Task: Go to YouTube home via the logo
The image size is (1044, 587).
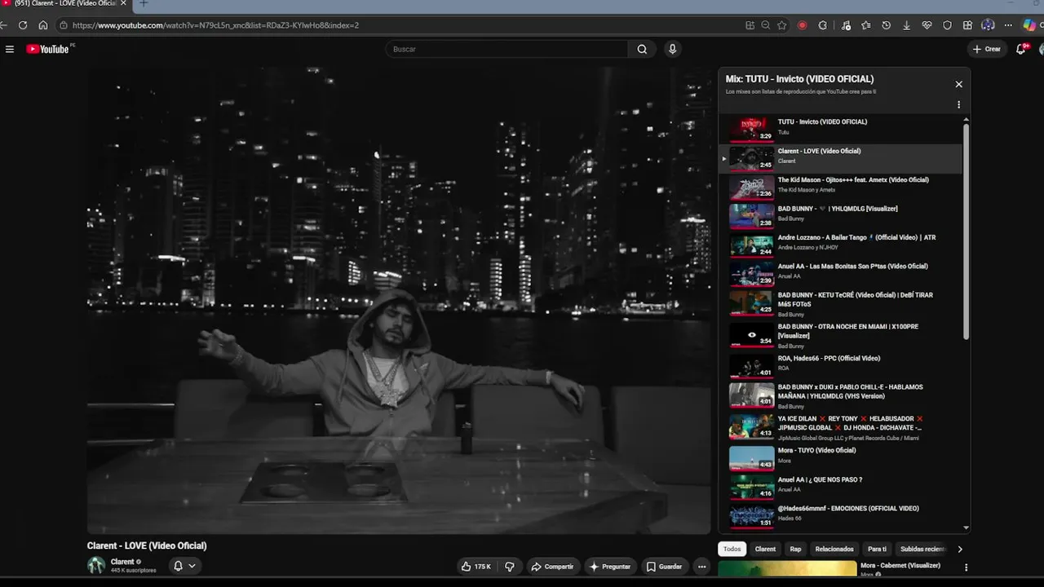Action: (50, 49)
